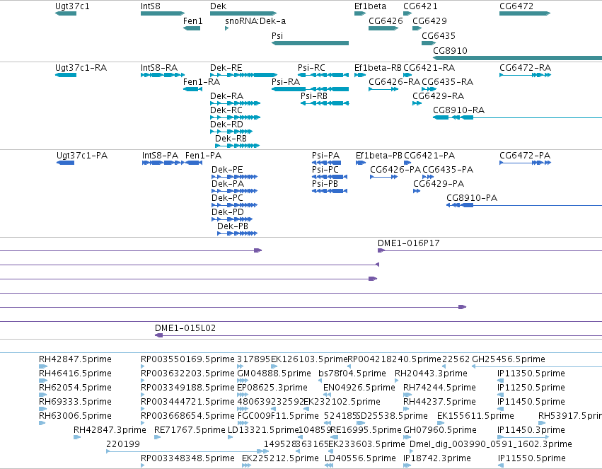Select the IP11350.5prime EST
602x469 pixels.
[499, 381]
